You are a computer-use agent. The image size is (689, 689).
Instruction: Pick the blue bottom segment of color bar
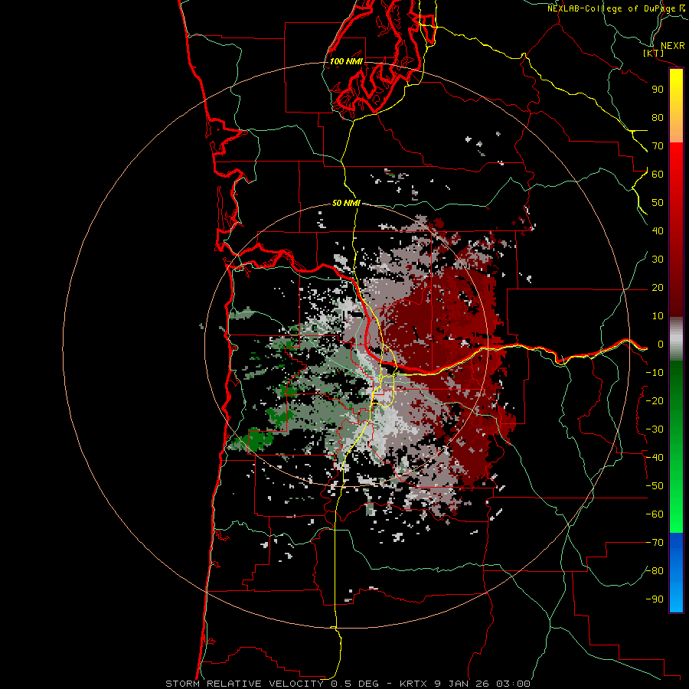[676, 572]
